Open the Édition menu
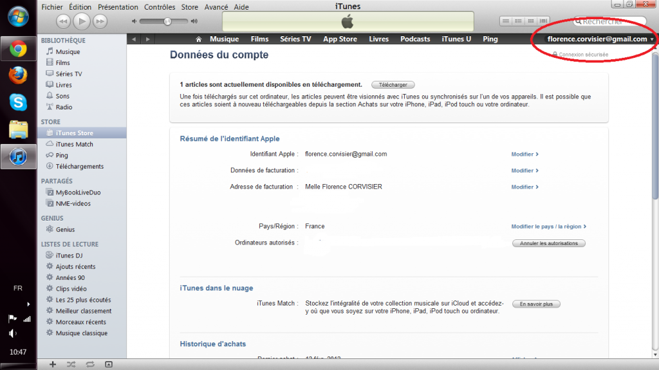This screenshot has height=370, width=659. tap(80, 6)
